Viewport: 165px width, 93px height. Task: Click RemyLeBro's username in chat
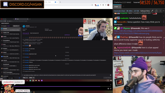122,22
